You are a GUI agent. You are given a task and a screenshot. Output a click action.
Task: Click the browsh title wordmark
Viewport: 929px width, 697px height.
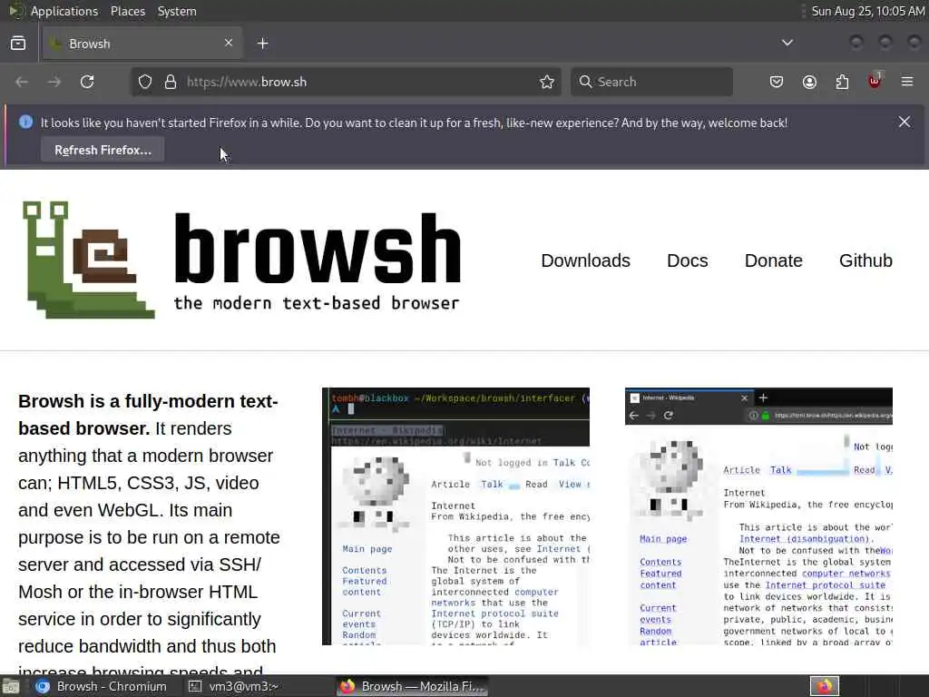318,249
